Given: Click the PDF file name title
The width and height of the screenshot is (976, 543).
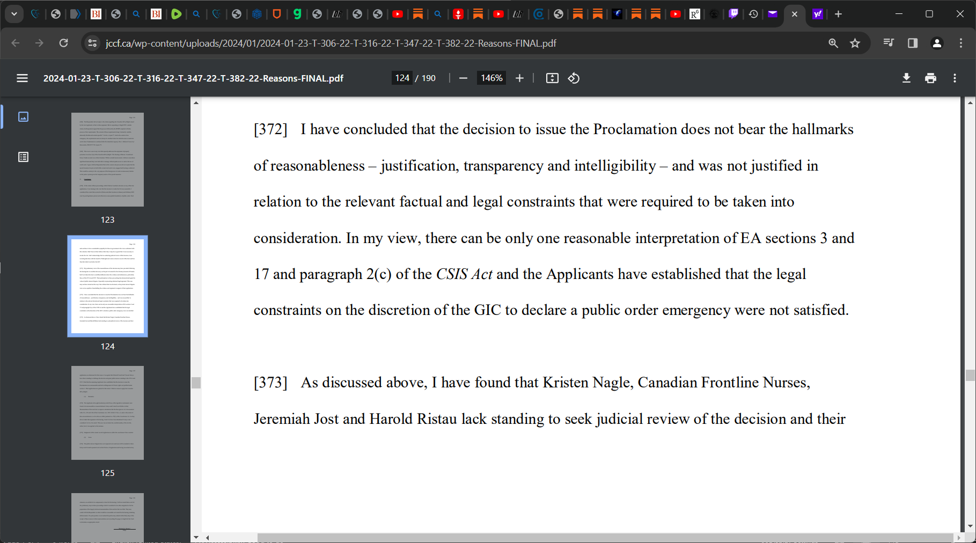Looking at the screenshot, I should [193, 78].
